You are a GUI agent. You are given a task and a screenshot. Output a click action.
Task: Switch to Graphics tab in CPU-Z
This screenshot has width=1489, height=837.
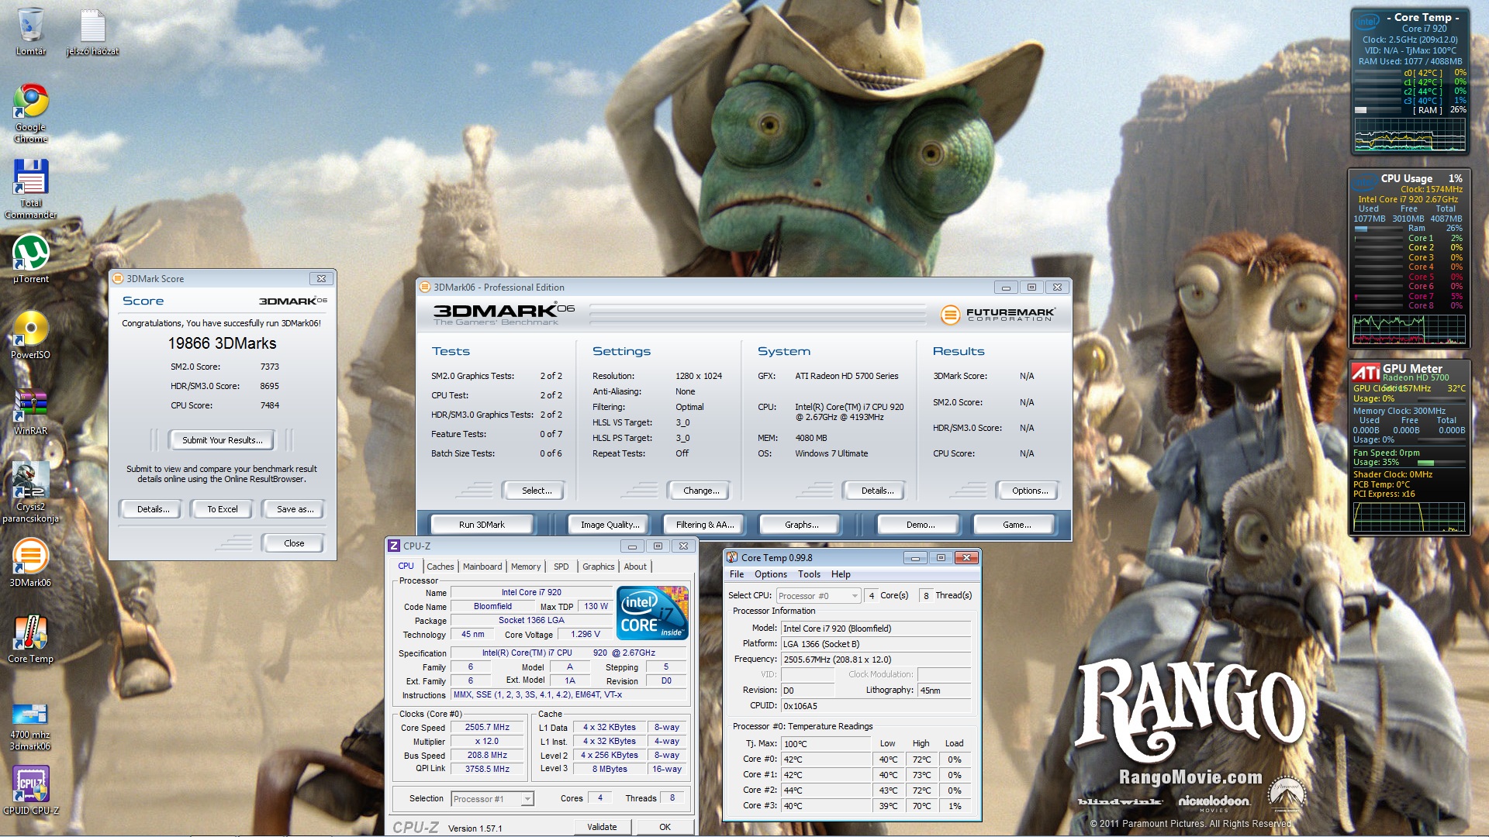(598, 567)
